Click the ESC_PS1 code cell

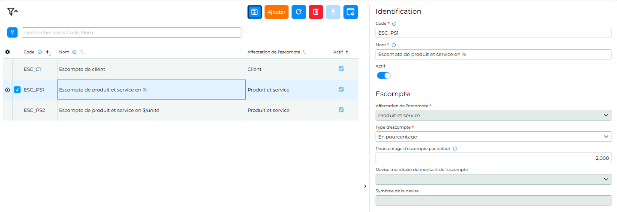coord(39,90)
